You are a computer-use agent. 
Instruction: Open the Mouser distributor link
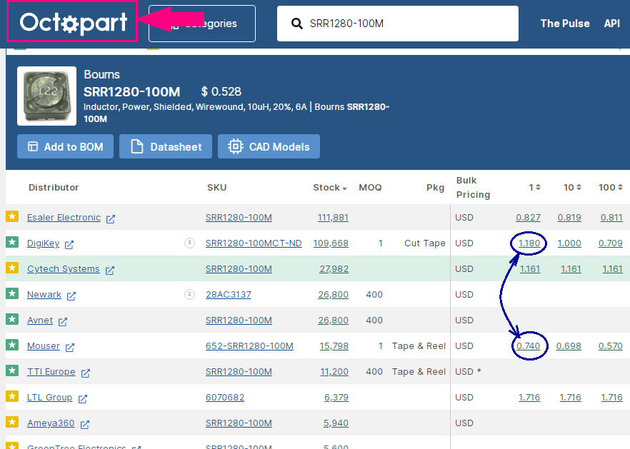(x=44, y=345)
